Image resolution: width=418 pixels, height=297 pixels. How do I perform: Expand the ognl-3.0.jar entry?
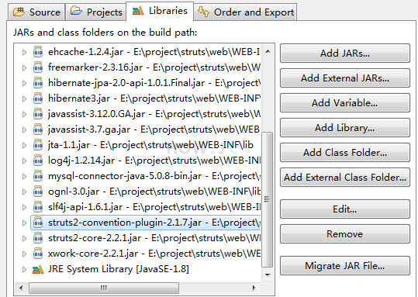point(24,192)
